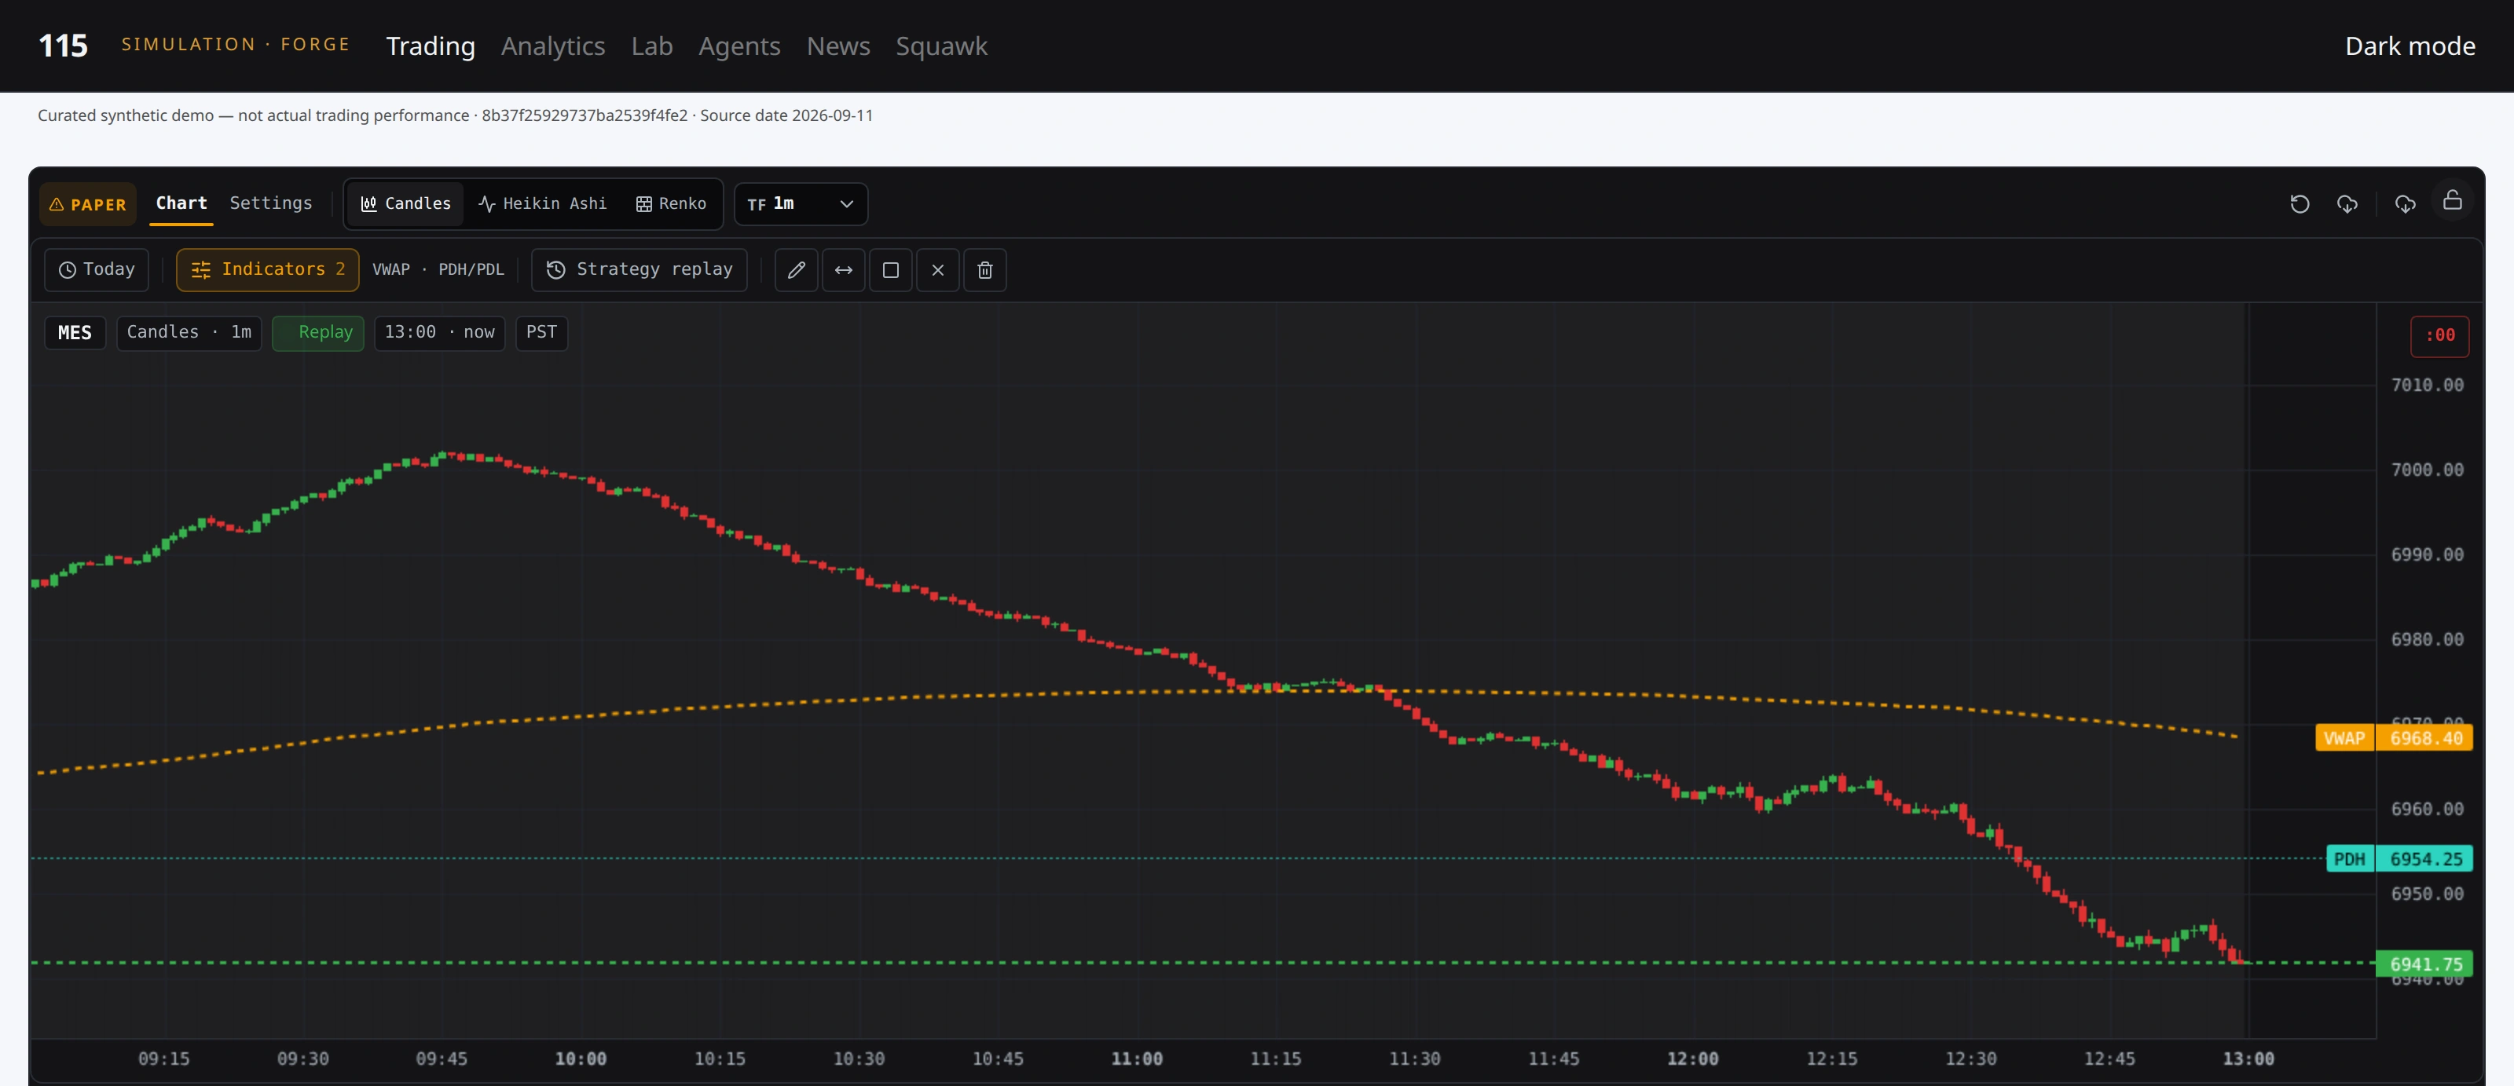2514x1086 pixels.
Task: Click the trash delete drawings icon
Action: click(x=984, y=270)
